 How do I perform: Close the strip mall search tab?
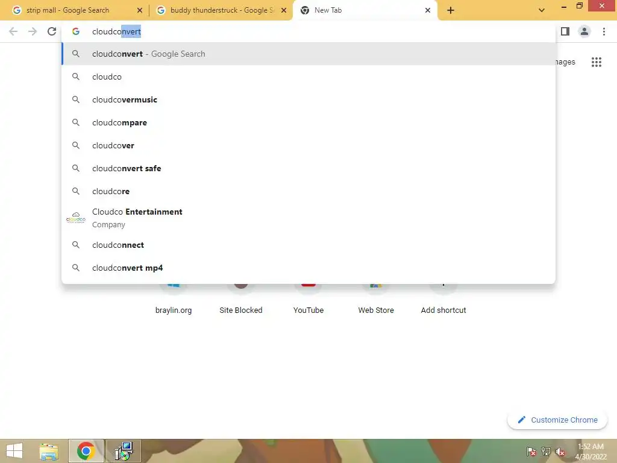click(140, 10)
